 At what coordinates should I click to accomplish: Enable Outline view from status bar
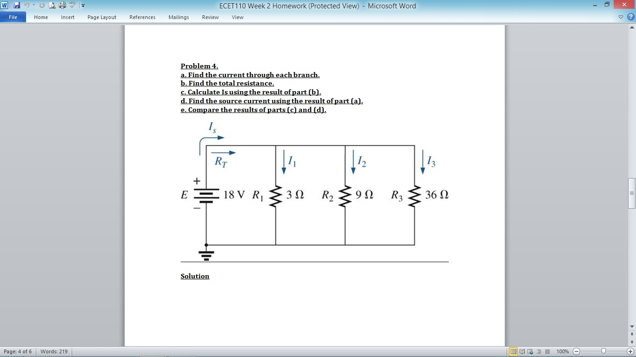click(x=539, y=351)
